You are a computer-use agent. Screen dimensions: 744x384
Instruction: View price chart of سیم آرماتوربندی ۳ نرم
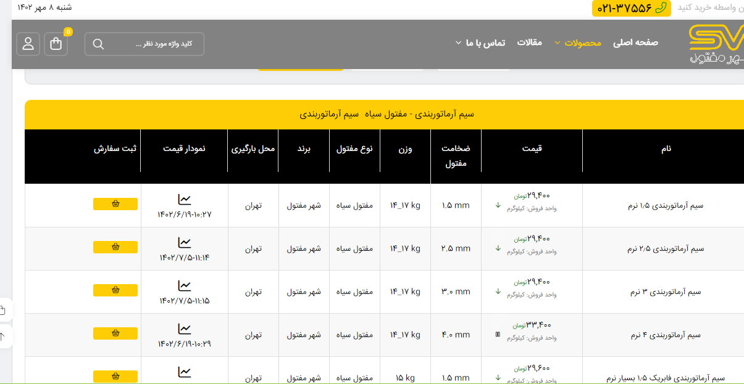click(185, 286)
